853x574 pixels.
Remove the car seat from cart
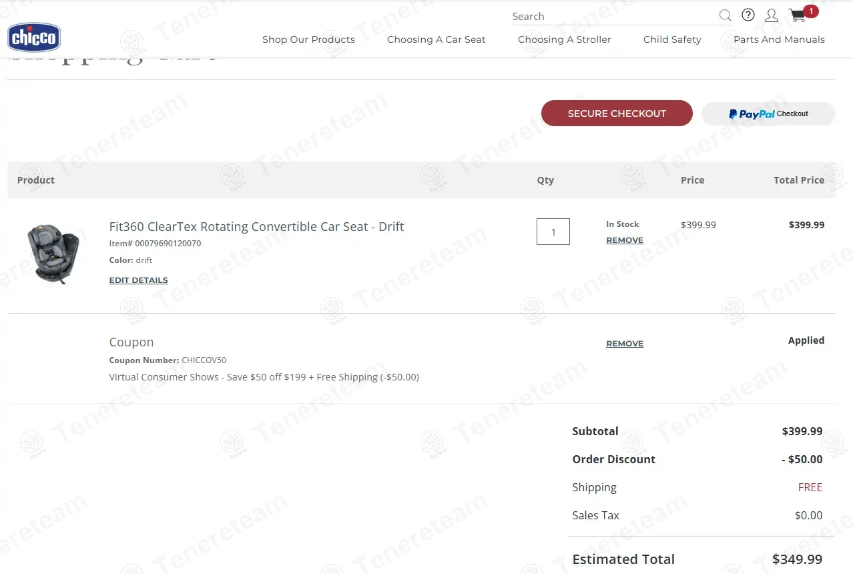[x=625, y=240]
